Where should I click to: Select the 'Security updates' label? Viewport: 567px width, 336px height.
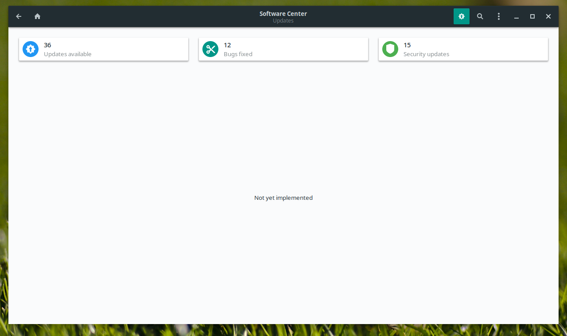click(426, 54)
